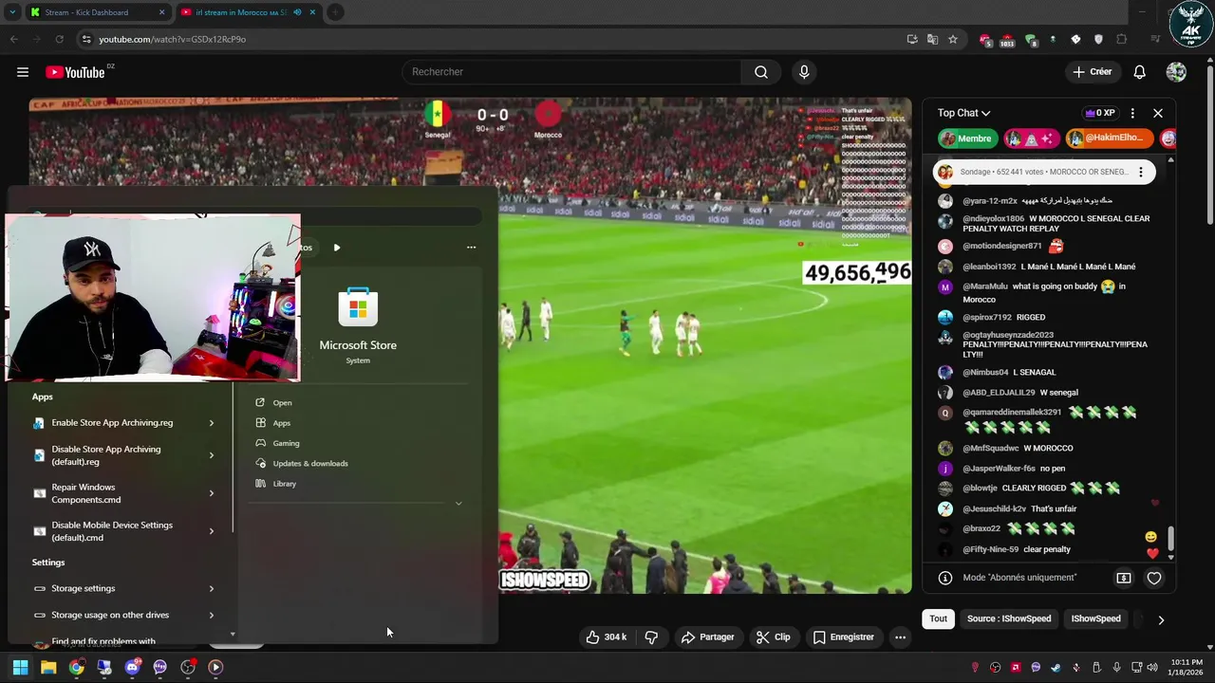This screenshot has width=1215, height=683.
Task: Click the youtube.com address bar URL
Action: 172,39
